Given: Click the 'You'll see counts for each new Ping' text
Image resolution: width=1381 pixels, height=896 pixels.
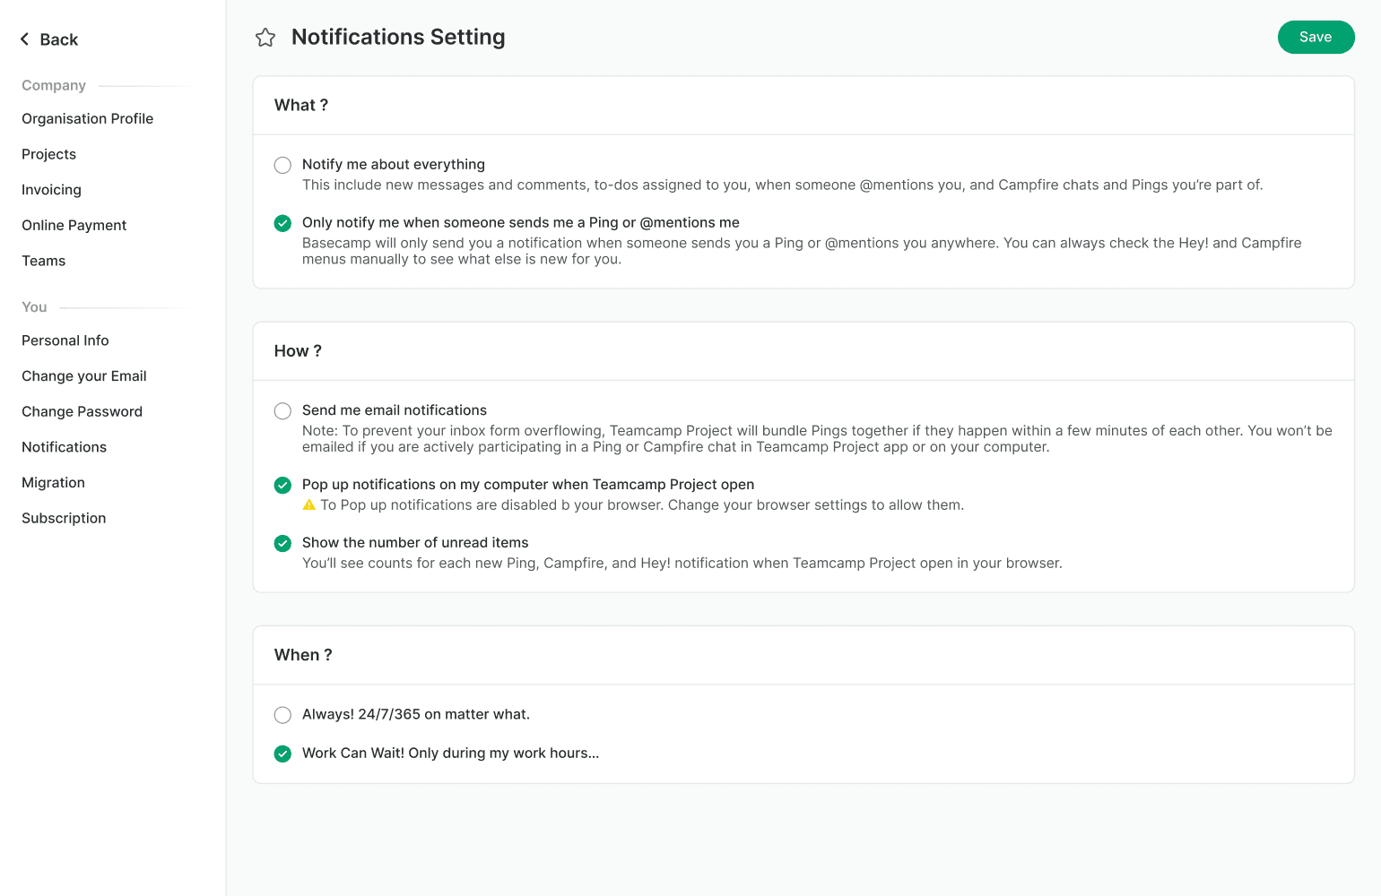Looking at the screenshot, I should (x=682, y=563).
